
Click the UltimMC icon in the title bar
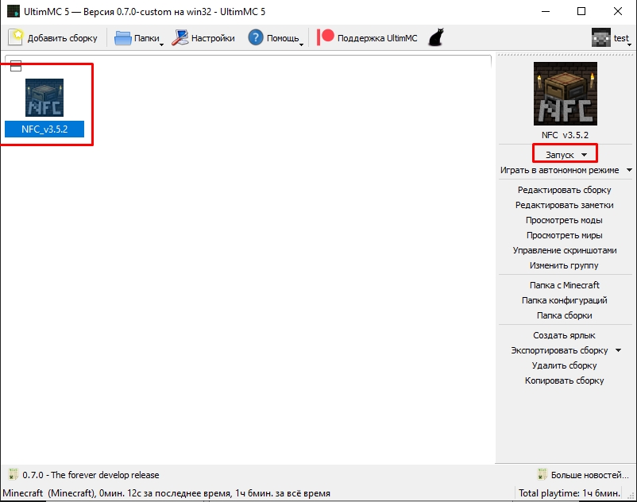(14, 11)
